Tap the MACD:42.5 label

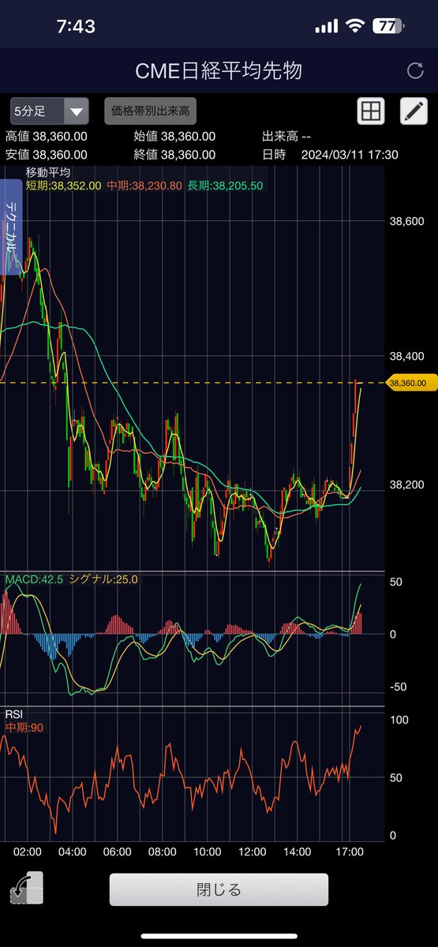34,579
